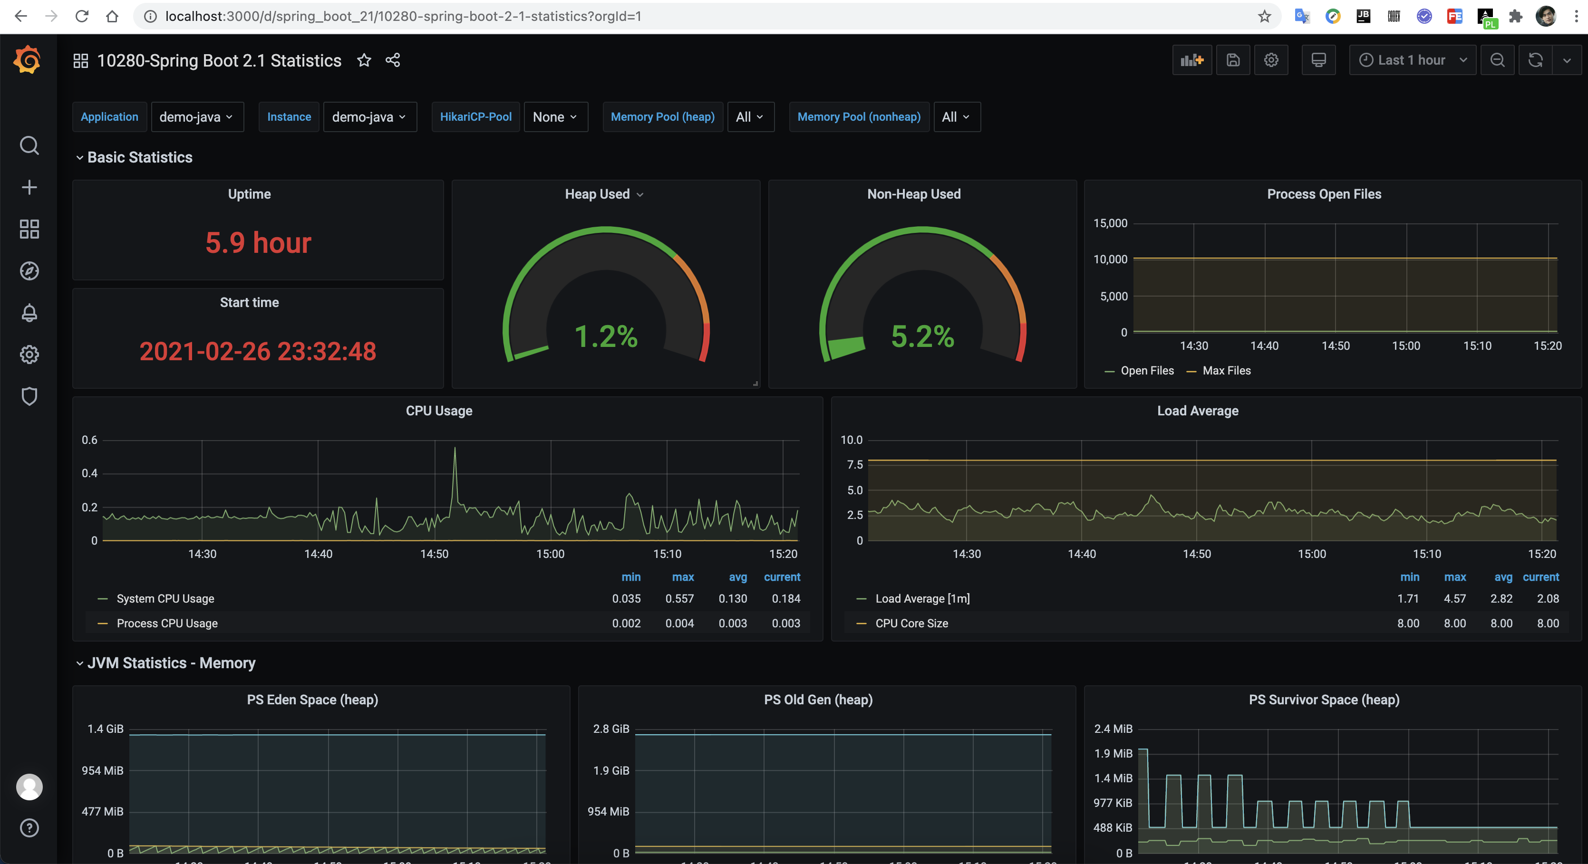Toggle the Max Files series in the legend
This screenshot has width=1588, height=864.
1226,370
